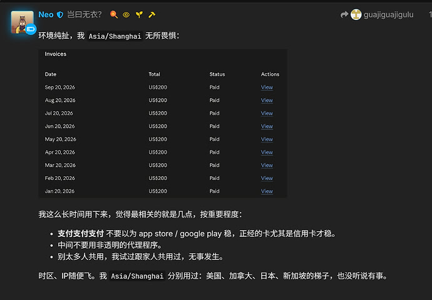This screenshot has height=300, width=432.
Task: Click the Paid status in the Apr 20 row
Action: tap(214, 152)
